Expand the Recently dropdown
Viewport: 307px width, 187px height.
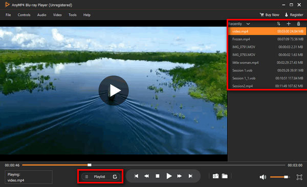click(248, 24)
